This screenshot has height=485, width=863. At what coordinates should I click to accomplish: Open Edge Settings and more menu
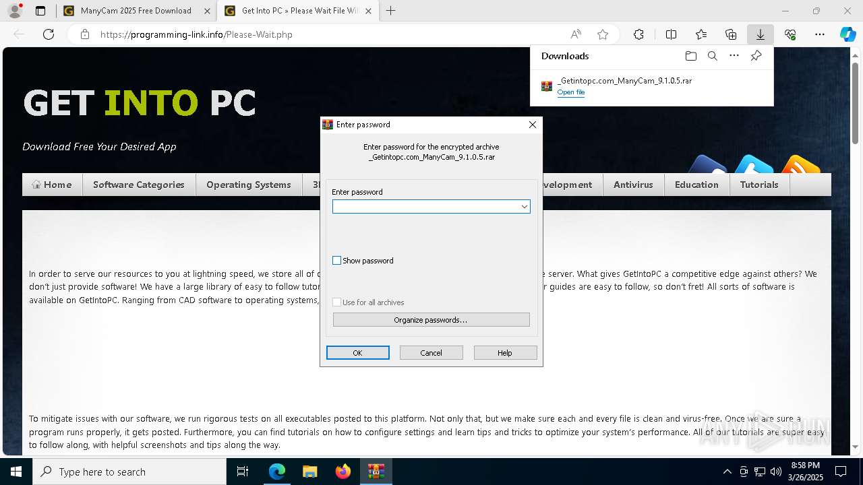click(820, 34)
